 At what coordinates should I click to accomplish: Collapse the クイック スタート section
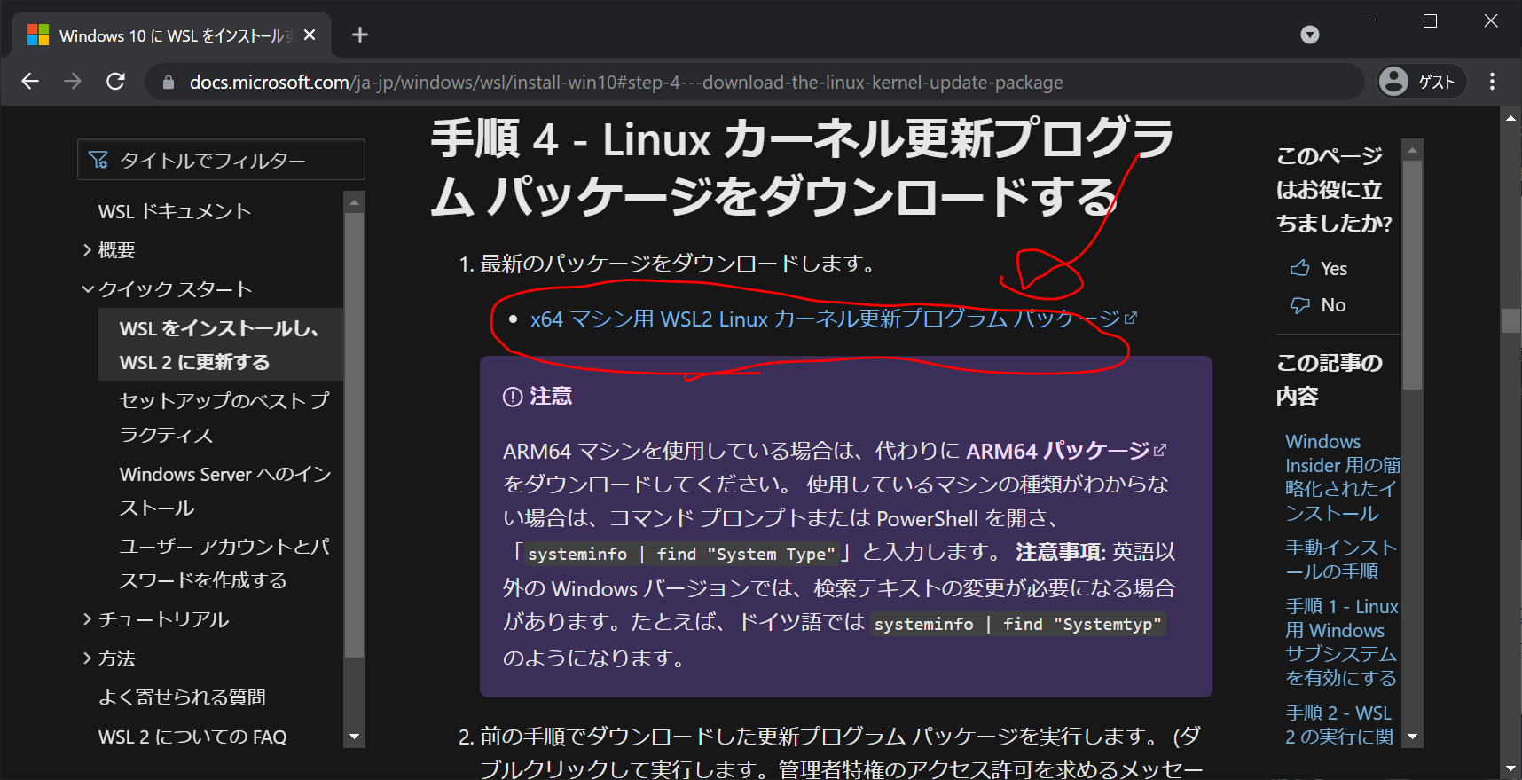[167, 289]
